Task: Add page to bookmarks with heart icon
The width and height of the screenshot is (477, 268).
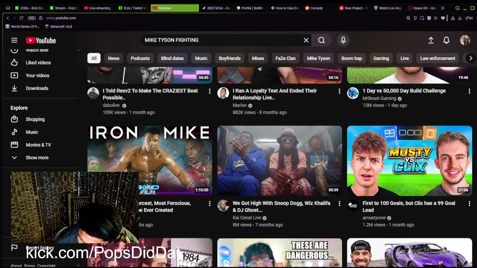Action: [443, 18]
